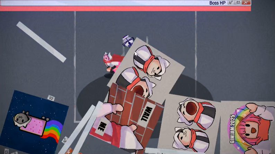Click the picture with two screaming hooded cats
Image resolution: width=275 pixels, height=154 pixels.
click(x=189, y=124)
